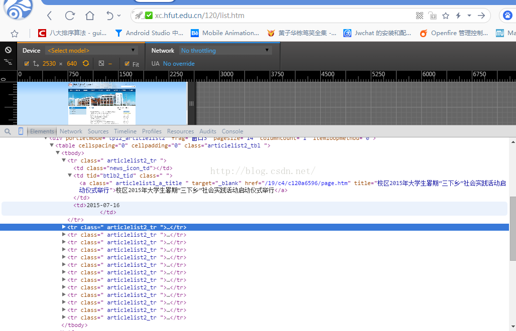Switch to the Sources tab
This screenshot has height=331, width=516.
coord(98,131)
